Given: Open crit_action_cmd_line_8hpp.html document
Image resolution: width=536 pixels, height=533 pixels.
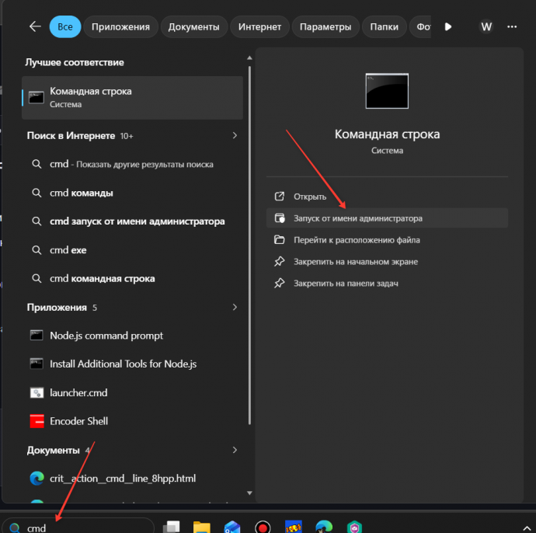Looking at the screenshot, I should pyautogui.click(x=132, y=478).
